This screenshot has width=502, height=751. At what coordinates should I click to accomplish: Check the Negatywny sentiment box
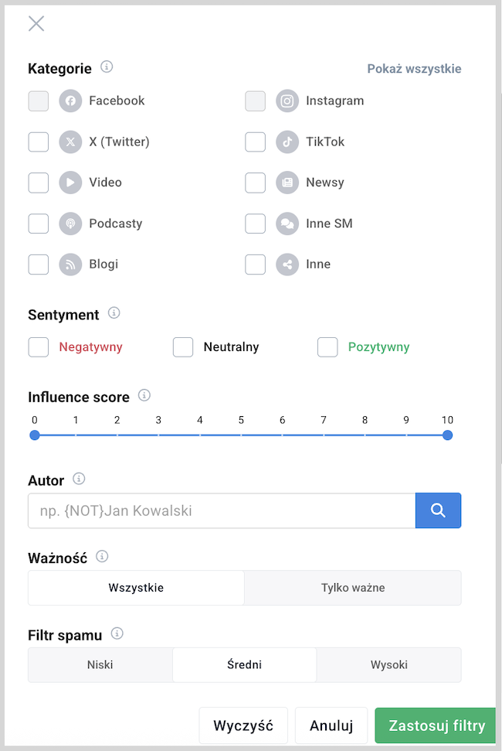(39, 347)
